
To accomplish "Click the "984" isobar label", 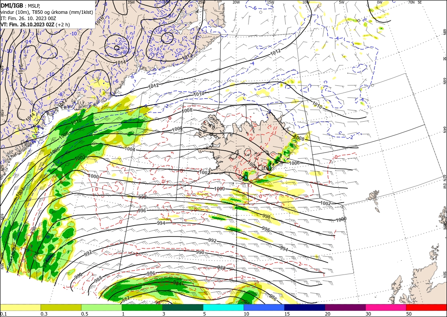I will pyautogui.click(x=177, y=283).
